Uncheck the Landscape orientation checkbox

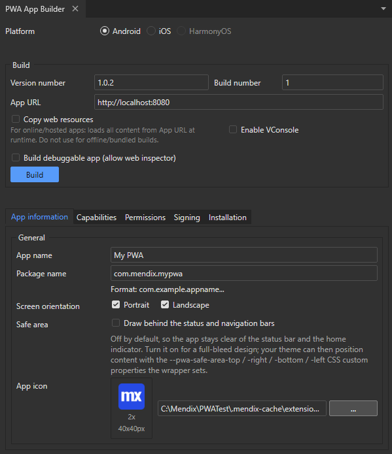[x=165, y=304]
